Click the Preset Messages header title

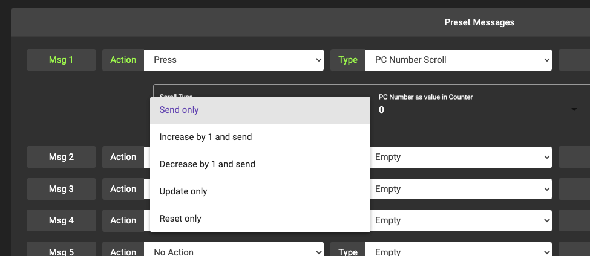click(479, 22)
